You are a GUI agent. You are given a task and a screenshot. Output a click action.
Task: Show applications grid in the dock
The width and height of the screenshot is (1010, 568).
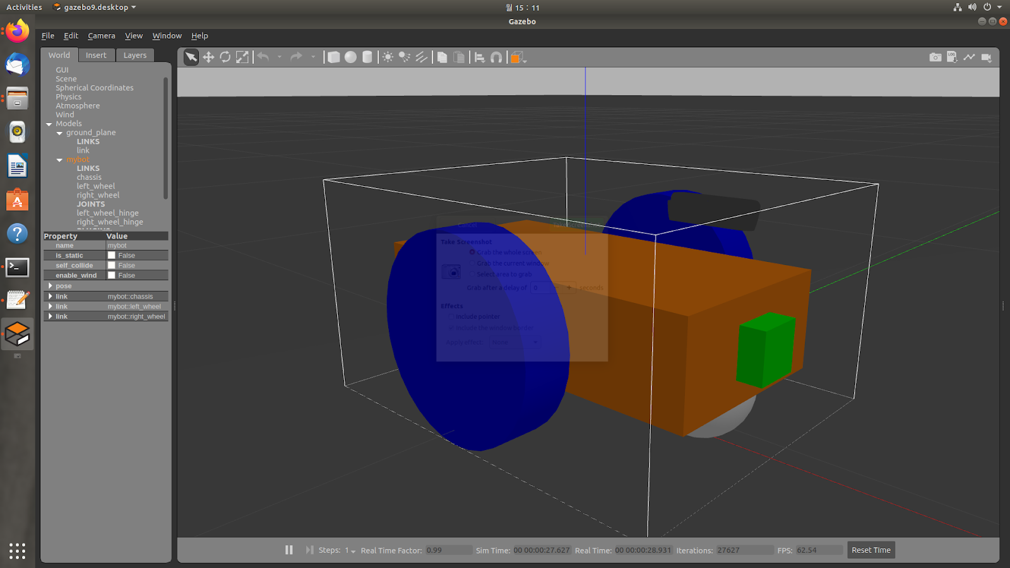(x=18, y=550)
